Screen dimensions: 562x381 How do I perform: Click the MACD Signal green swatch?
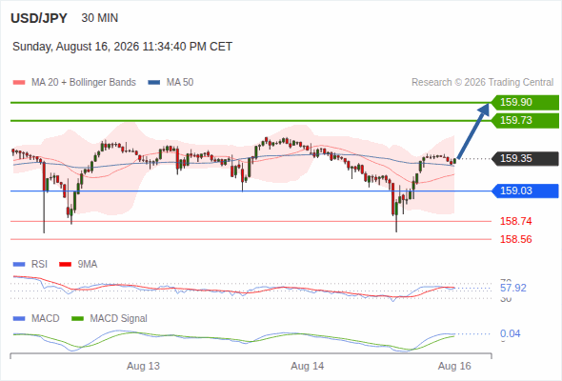tap(77, 318)
